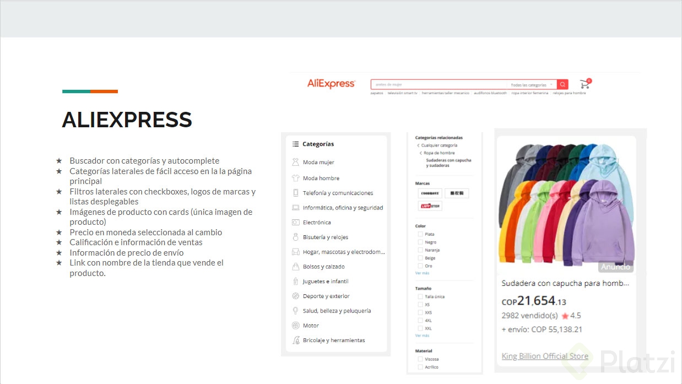This screenshot has height=384, width=682.
Task: Click the camera icon beside Electrónica
Action: pos(296,222)
